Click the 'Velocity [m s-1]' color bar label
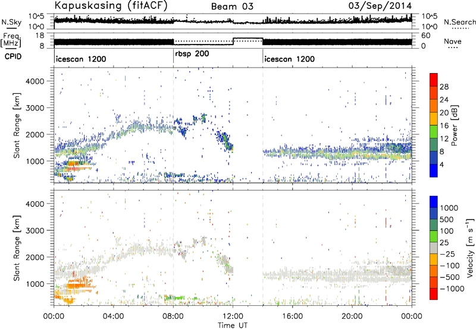The width and height of the screenshot is (476, 329). [470, 248]
